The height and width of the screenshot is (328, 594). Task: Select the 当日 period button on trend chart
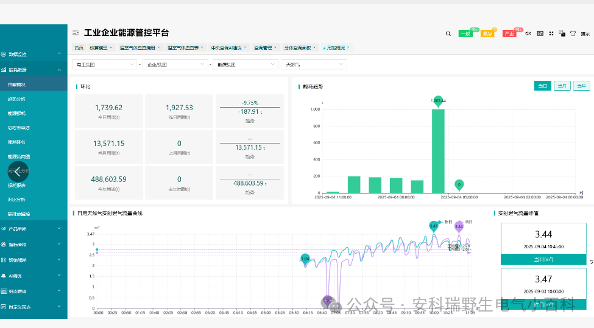pyautogui.click(x=542, y=86)
